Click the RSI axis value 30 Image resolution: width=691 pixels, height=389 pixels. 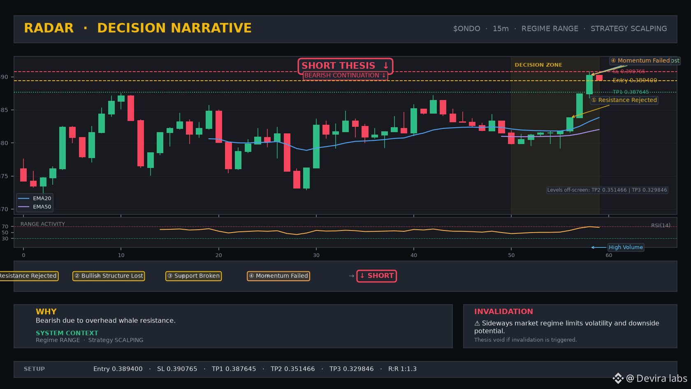tap(5, 239)
